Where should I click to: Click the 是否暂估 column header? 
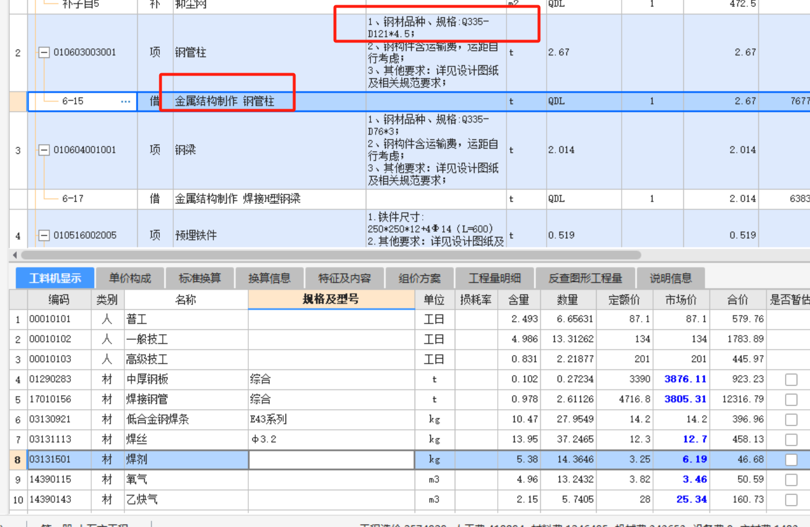pyautogui.click(x=788, y=299)
